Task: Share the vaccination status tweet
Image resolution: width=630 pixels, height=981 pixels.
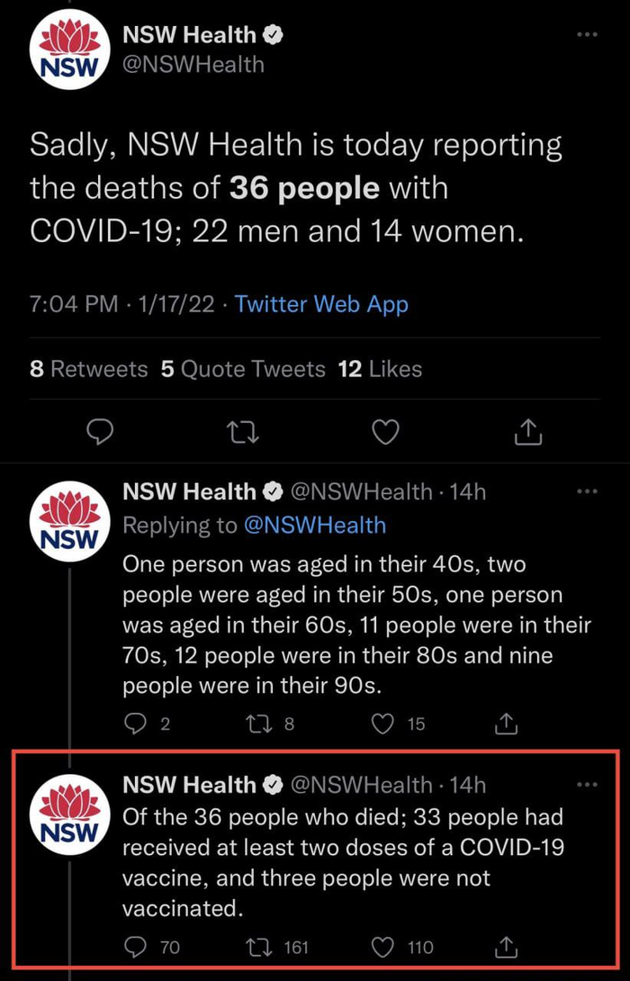Action: 507,946
